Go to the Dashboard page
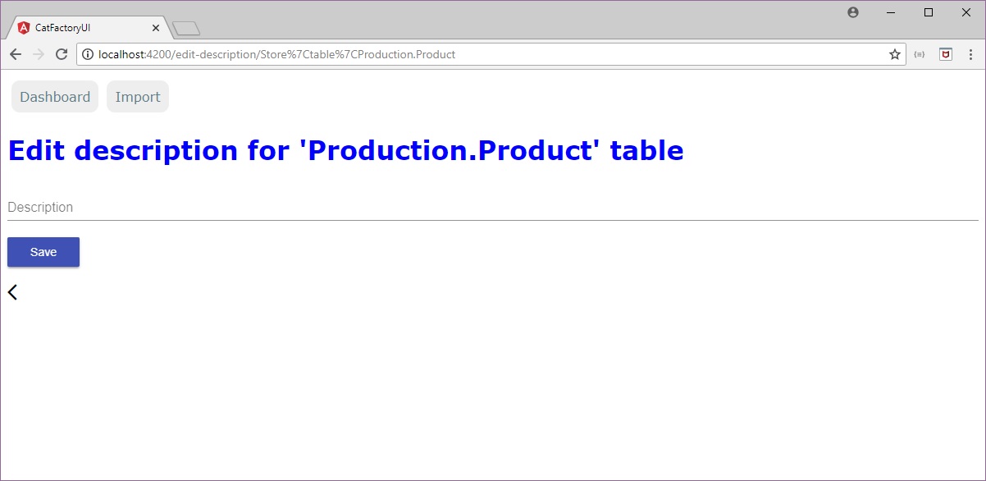Screen dimensions: 986x481 pos(55,97)
